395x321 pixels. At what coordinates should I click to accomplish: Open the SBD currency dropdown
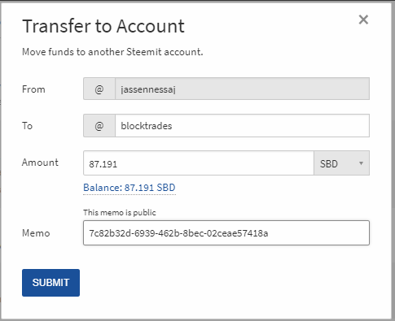coord(341,163)
